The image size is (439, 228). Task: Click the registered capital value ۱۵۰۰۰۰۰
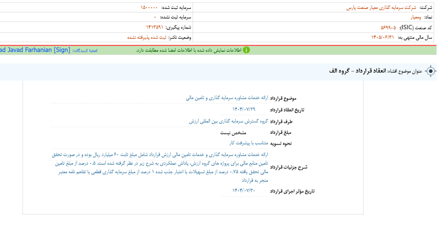[x=149, y=8]
